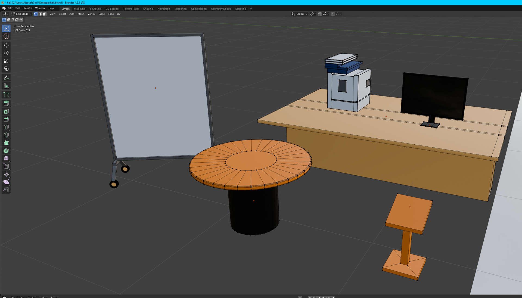The height and width of the screenshot is (298, 522).
Task: Pick the Measure tool
Action: (x=6, y=86)
